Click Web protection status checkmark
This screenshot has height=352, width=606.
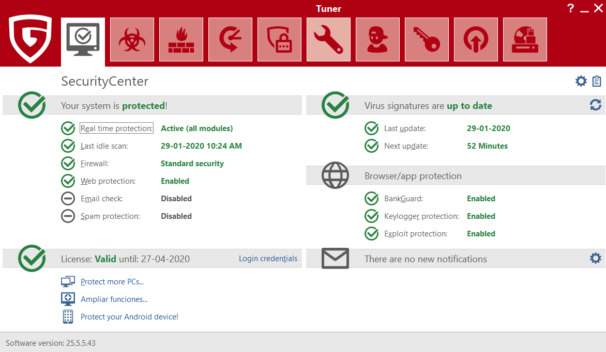click(68, 181)
